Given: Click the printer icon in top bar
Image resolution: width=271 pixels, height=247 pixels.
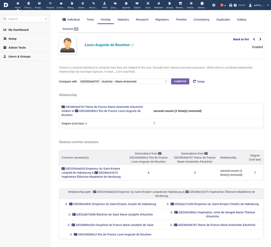Looking at the screenshot, I should [x=231, y=5].
